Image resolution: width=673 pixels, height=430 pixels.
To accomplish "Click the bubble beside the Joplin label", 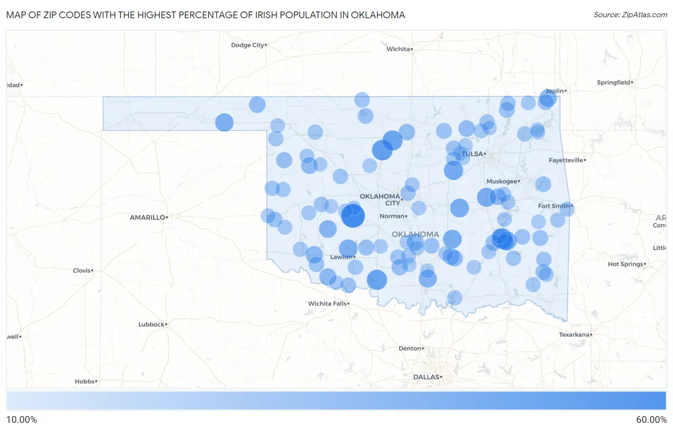I will click(547, 99).
